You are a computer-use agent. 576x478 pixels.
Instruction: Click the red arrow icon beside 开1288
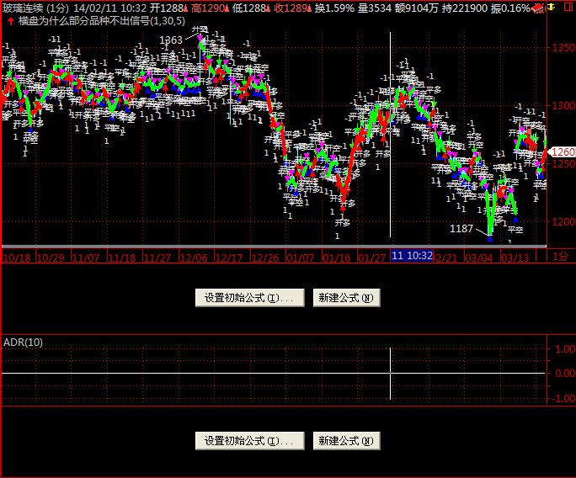tap(187, 8)
